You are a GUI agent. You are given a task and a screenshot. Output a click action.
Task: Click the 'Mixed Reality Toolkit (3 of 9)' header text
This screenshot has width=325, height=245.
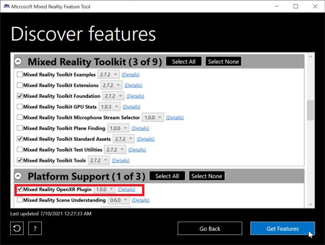click(x=95, y=62)
